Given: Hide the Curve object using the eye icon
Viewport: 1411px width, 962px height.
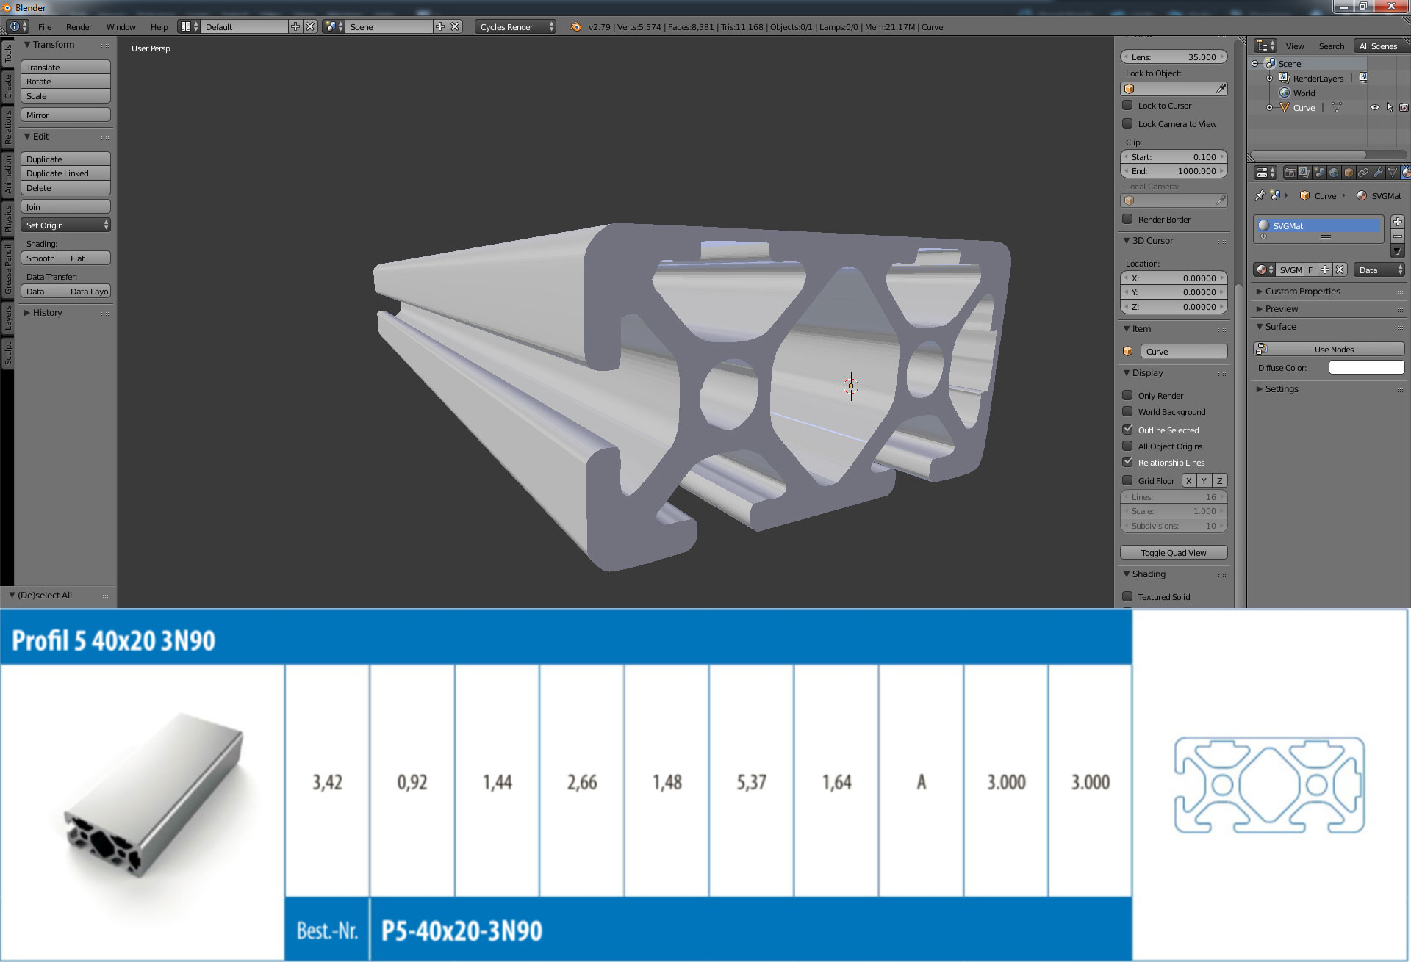Looking at the screenshot, I should pos(1374,107).
